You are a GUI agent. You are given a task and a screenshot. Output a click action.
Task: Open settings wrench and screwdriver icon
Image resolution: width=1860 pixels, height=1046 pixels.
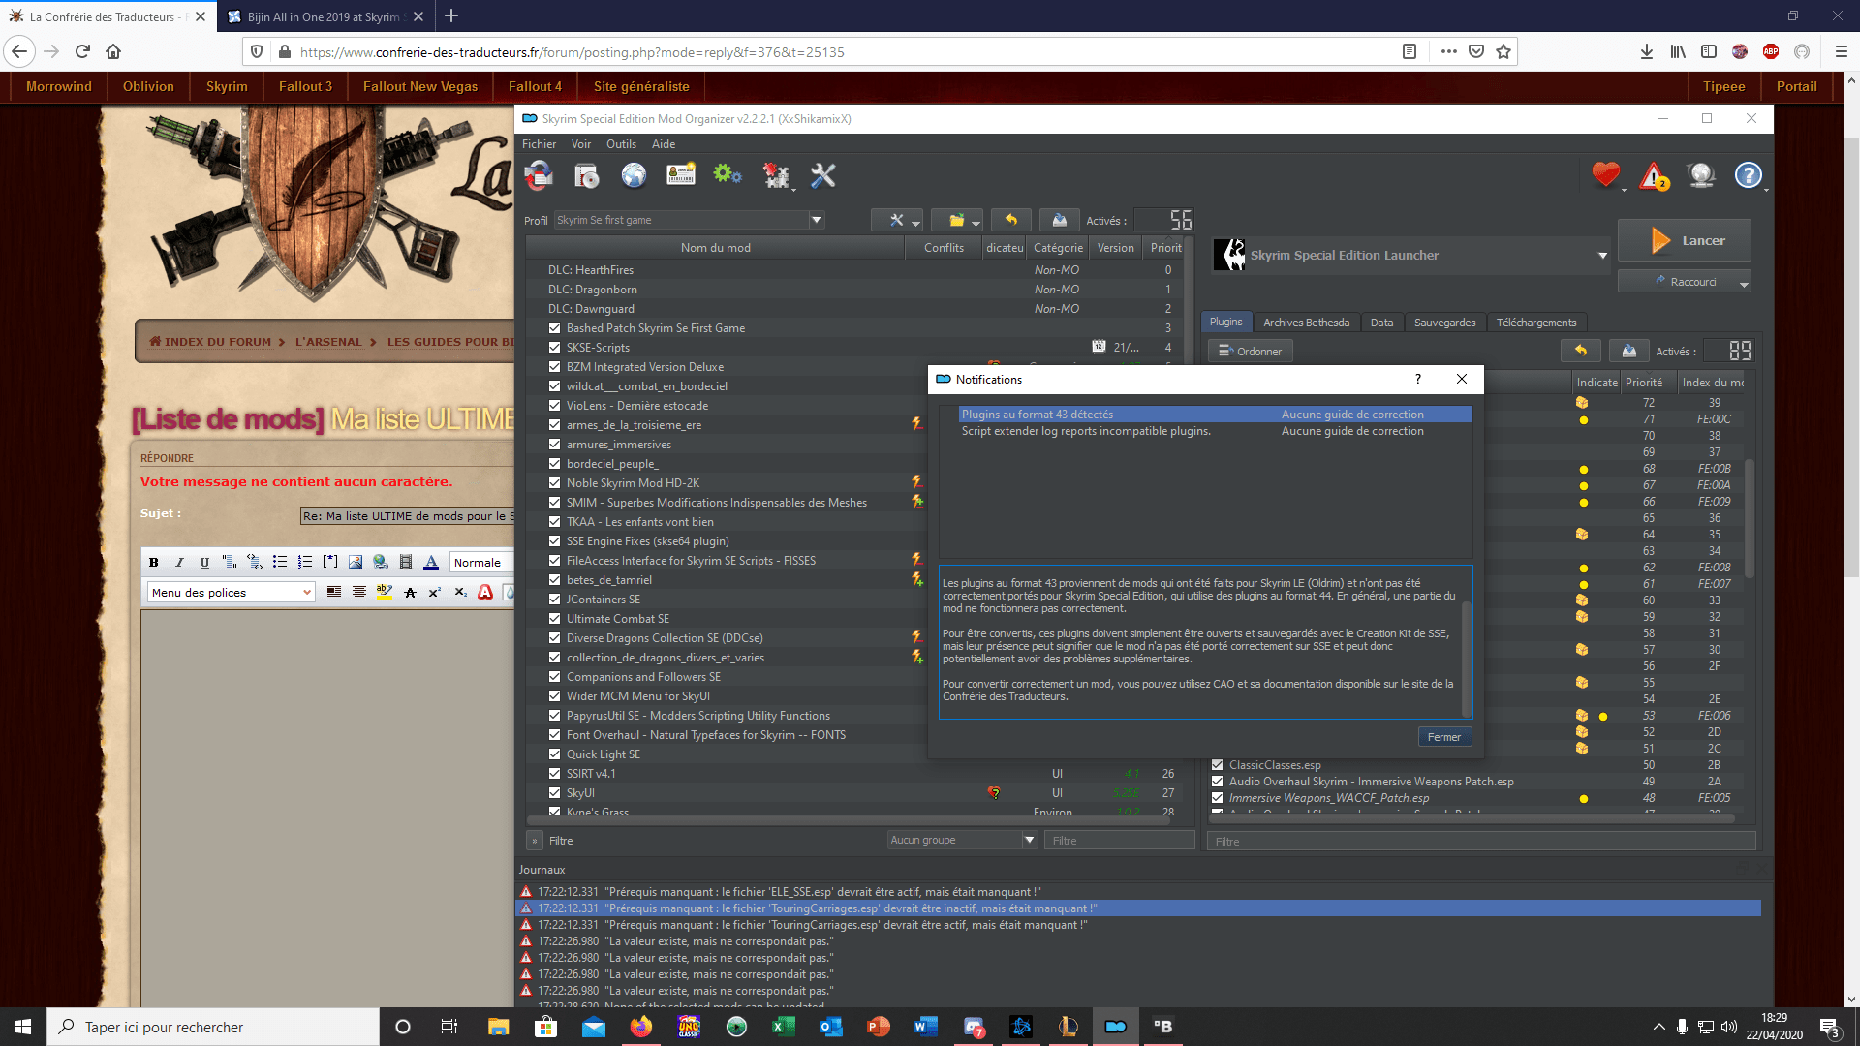(822, 175)
